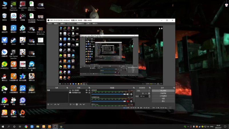Move scene up in Scenes panel

coord(55,104)
